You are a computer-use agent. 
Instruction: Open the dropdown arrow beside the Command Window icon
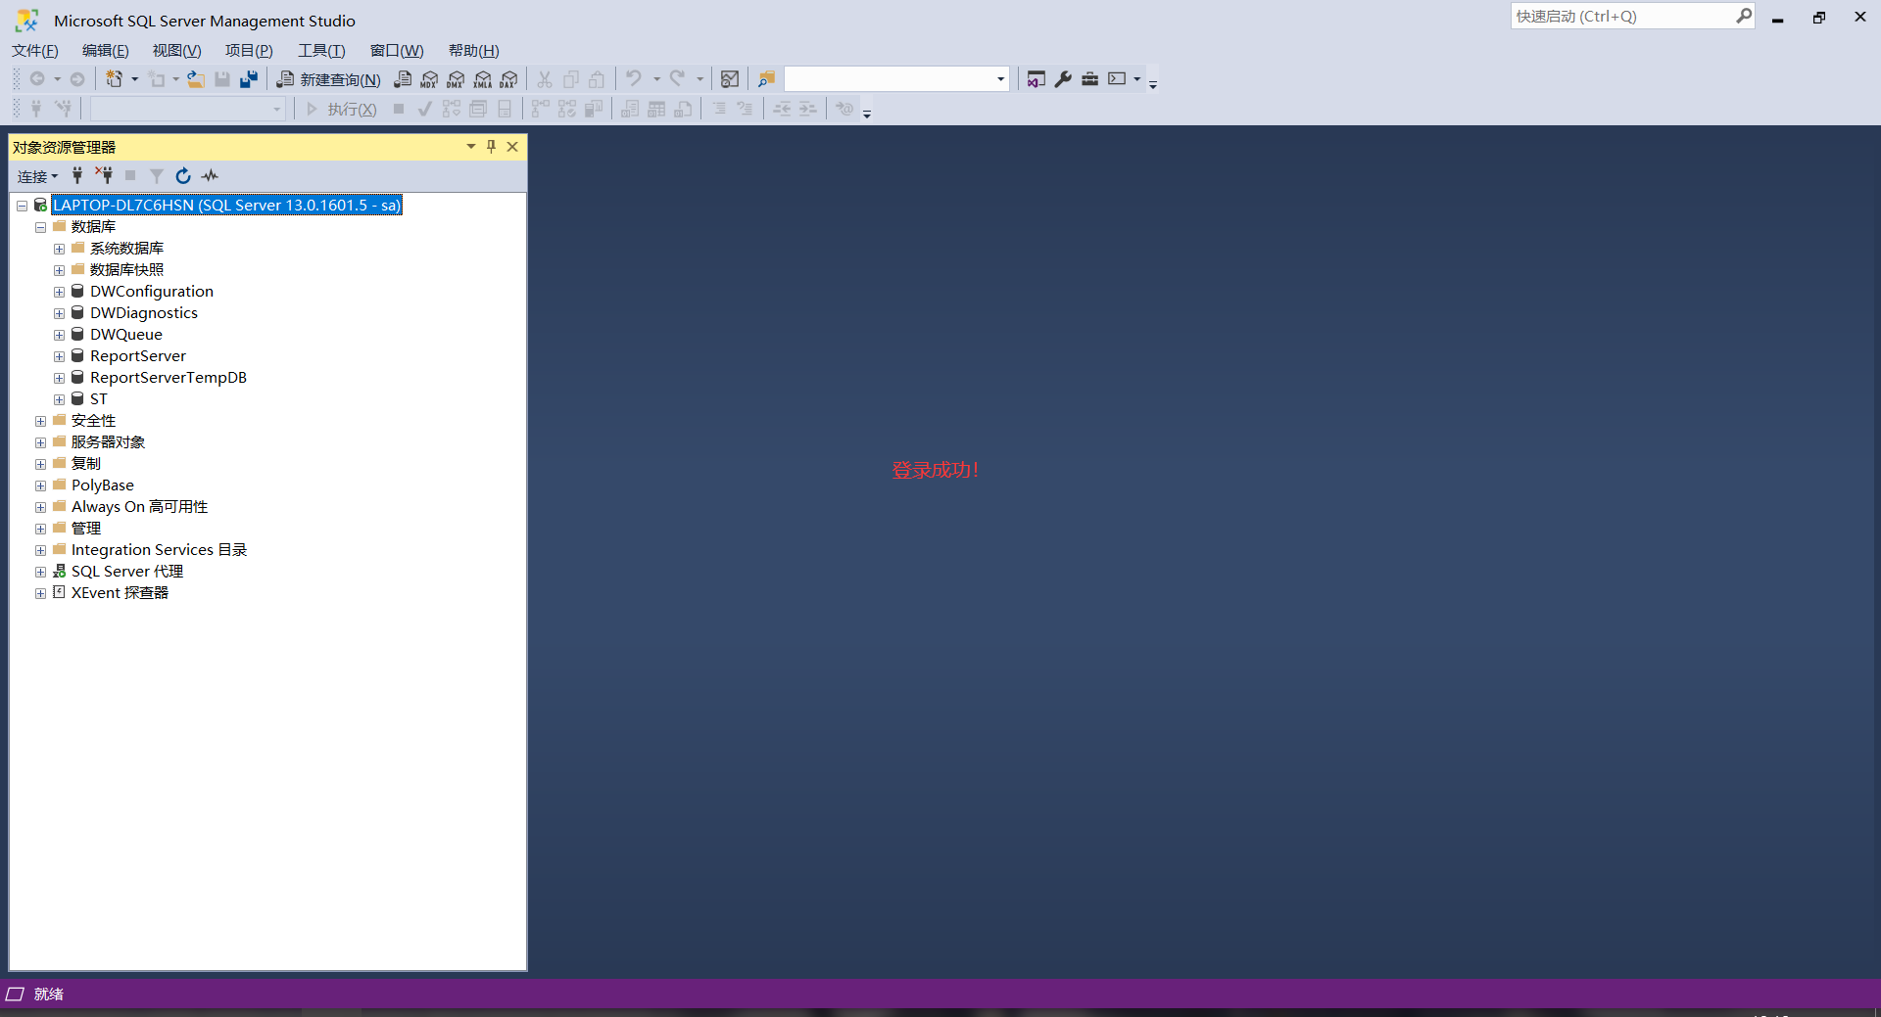1136,79
